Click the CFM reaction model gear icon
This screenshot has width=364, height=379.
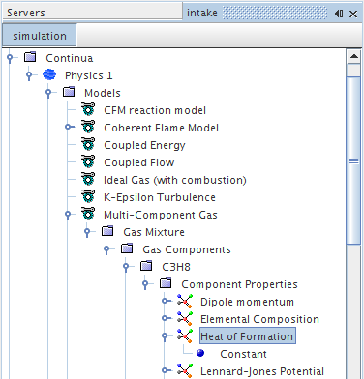[x=88, y=110]
